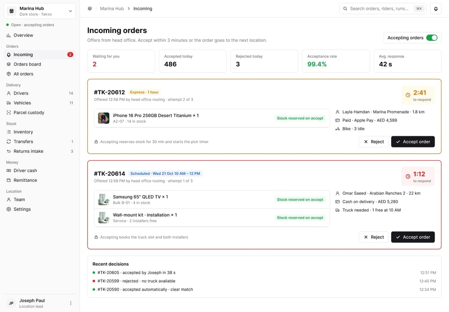The width and height of the screenshot is (449, 312).
Task: Expand the Marina Hub location switcher
Action: (40, 11)
